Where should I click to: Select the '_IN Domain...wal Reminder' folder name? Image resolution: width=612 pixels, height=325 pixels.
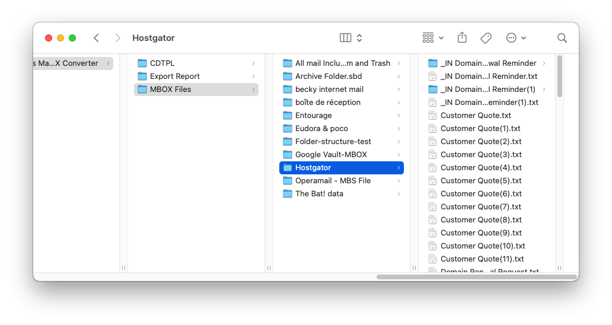click(488, 63)
